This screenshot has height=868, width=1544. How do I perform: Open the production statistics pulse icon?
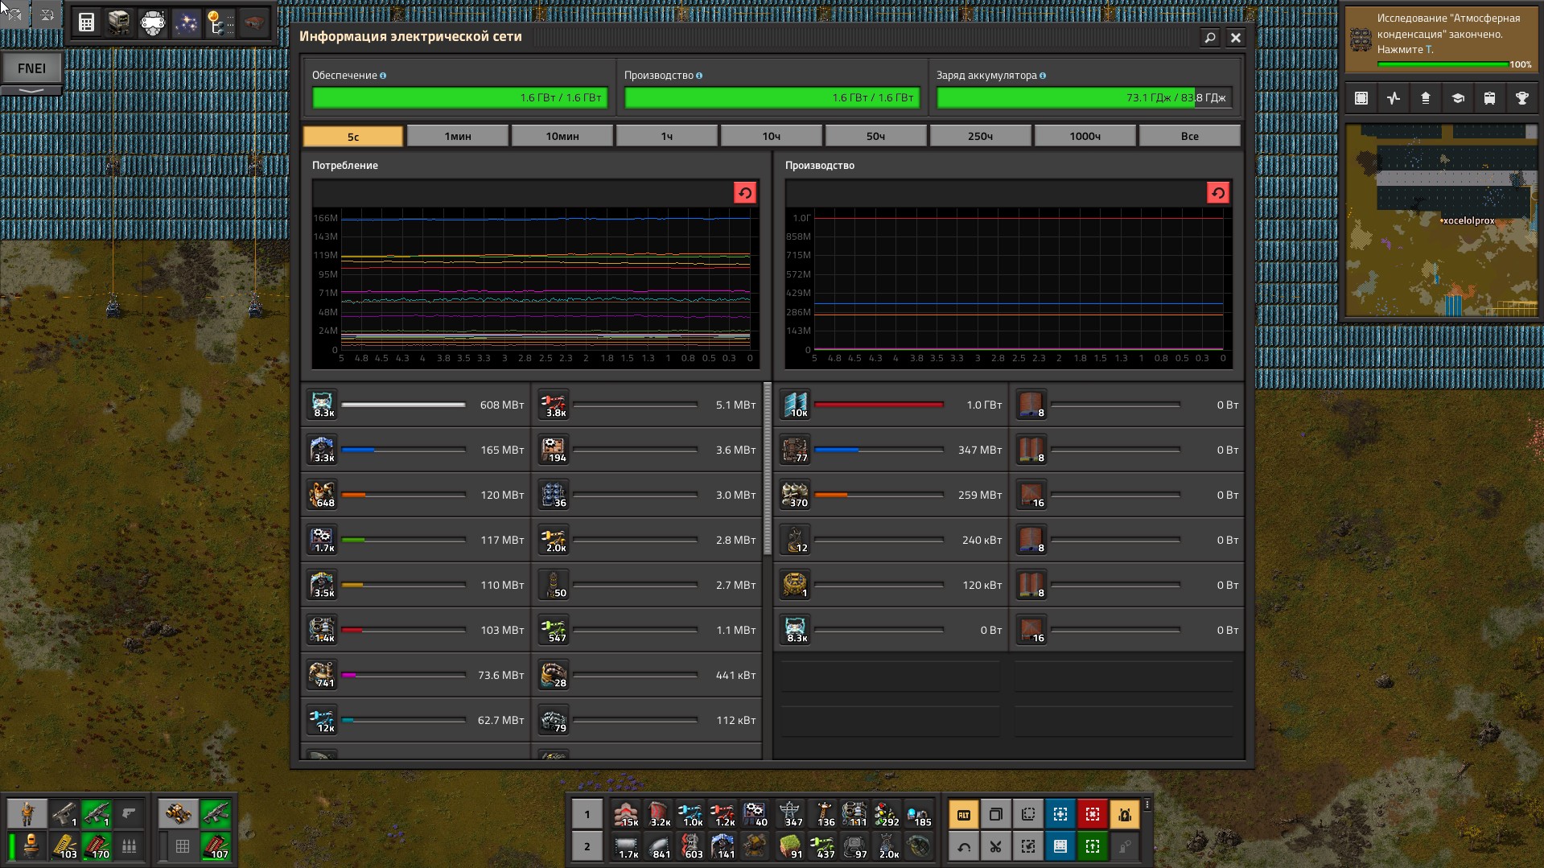click(x=1394, y=98)
